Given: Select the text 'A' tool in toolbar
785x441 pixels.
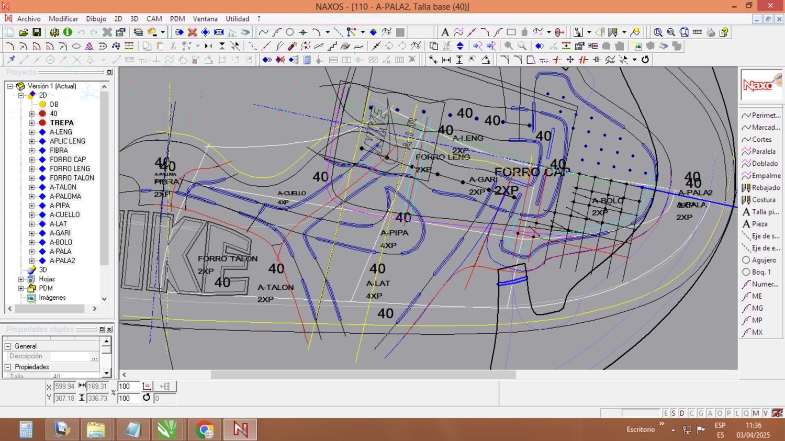Looking at the screenshot, I should [445, 32].
